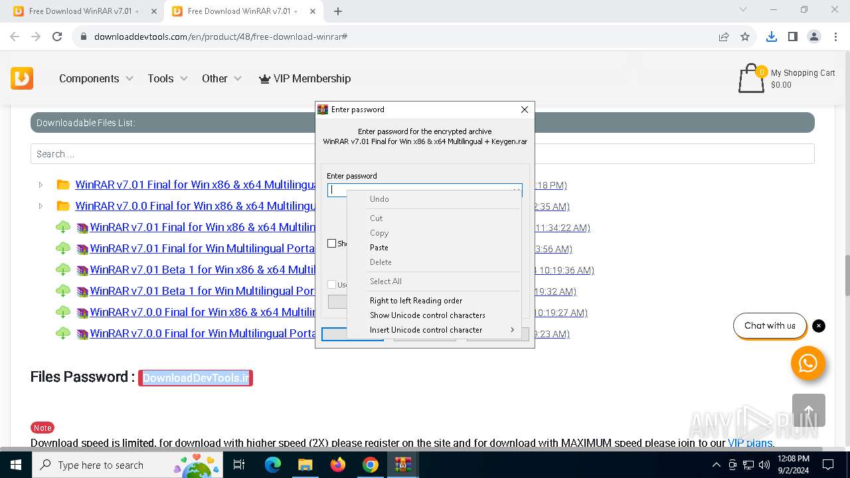Viewport: 850px width, 478px height.
Task: Click download icon for WinRAR v7.0.0 Final Portable
Action: click(63, 334)
